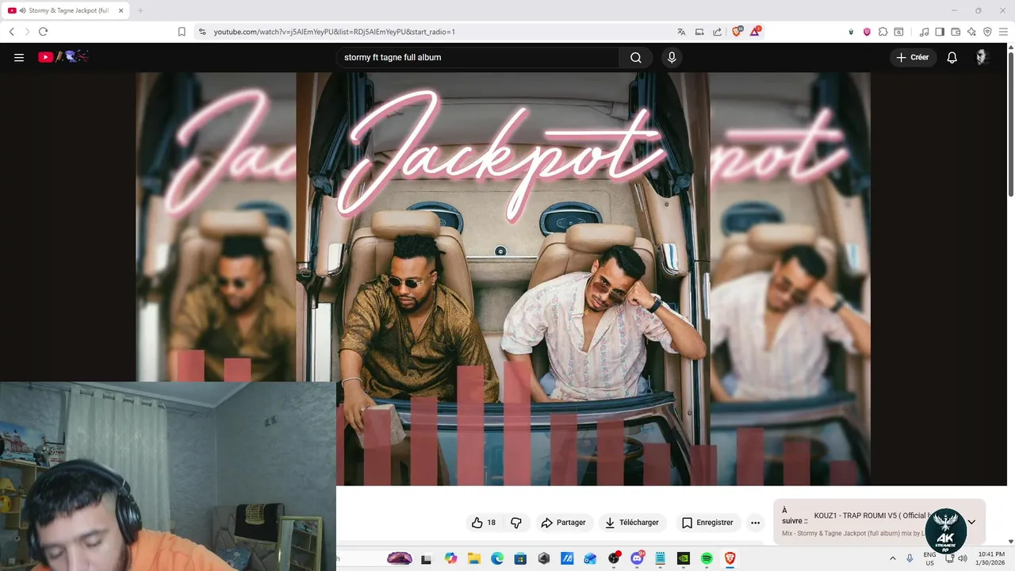Viewport: 1015px width, 571px height.
Task: Open Brave Wallet icon
Action: click(x=956, y=32)
